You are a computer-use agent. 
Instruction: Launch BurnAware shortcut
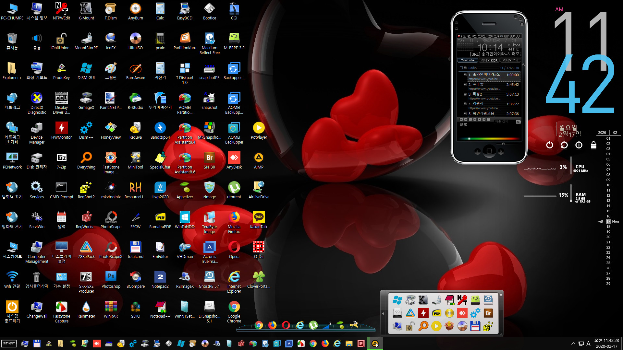click(x=135, y=71)
